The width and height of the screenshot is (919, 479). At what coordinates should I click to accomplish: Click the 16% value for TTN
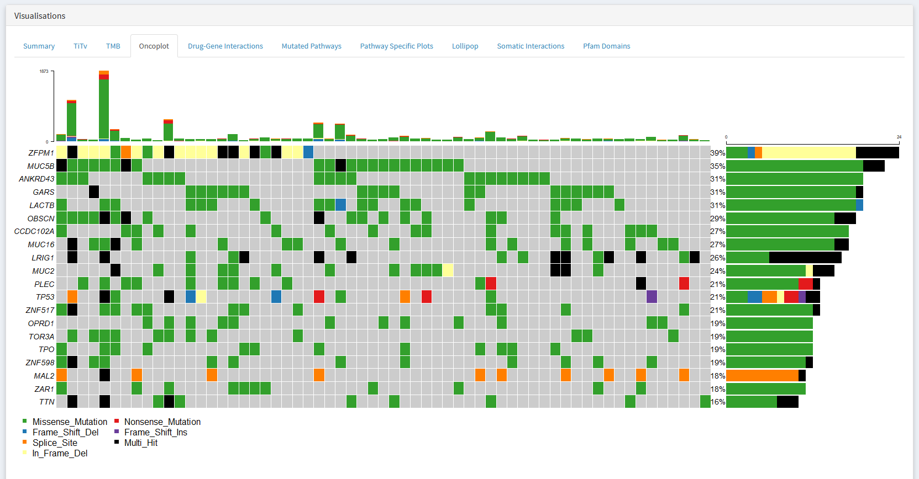click(718, 402)
